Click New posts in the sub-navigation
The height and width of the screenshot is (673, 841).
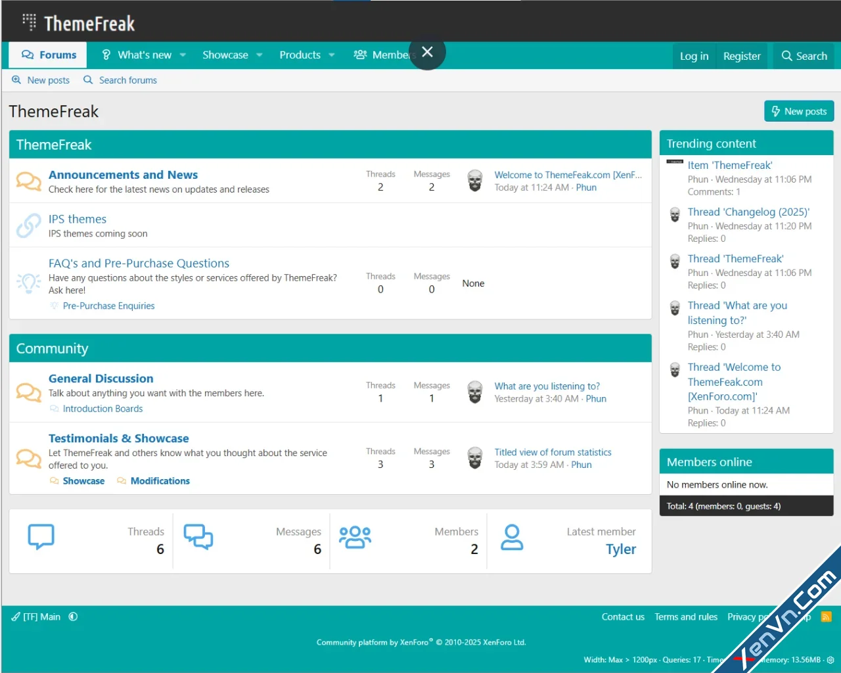pyautogui.click(x=41, y=80)
